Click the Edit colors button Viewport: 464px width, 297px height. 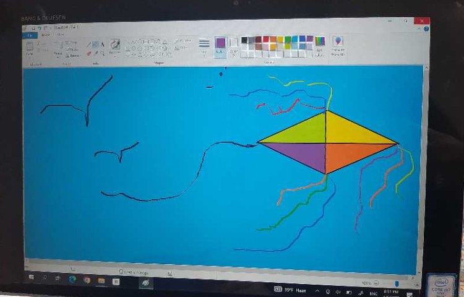click(x=319, y=45)
